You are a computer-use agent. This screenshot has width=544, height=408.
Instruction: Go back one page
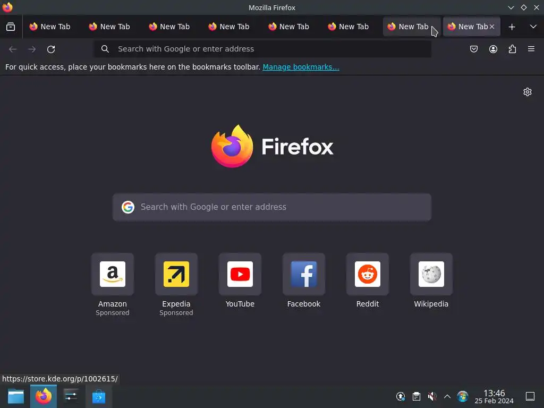pos(13,49)
